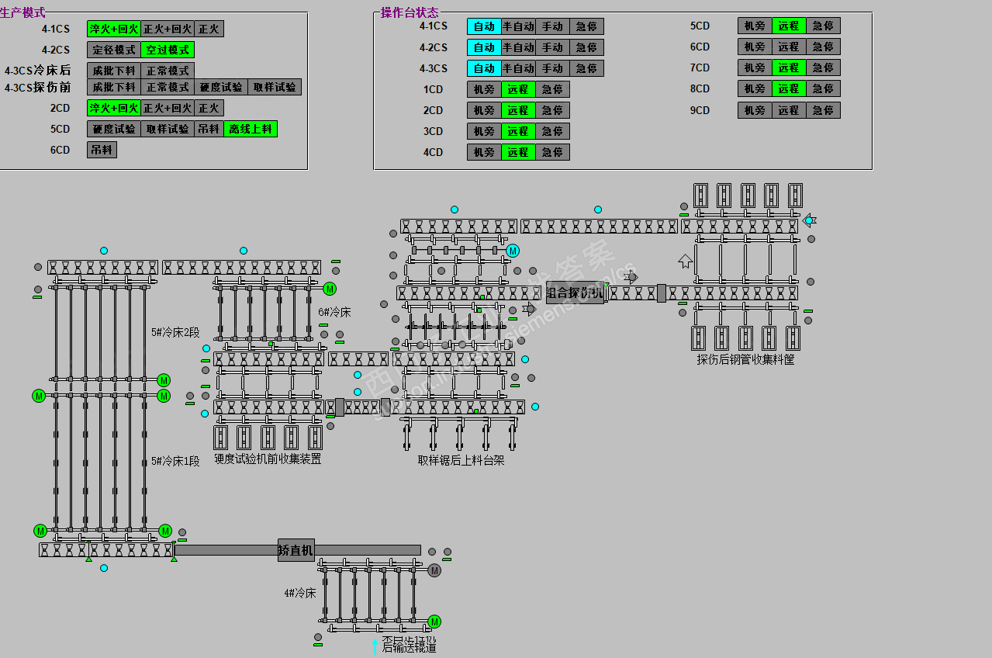The image size is (992, 658).
Task: Click the cyan up arrow at 后输送辊道
Action: [375, 646]
